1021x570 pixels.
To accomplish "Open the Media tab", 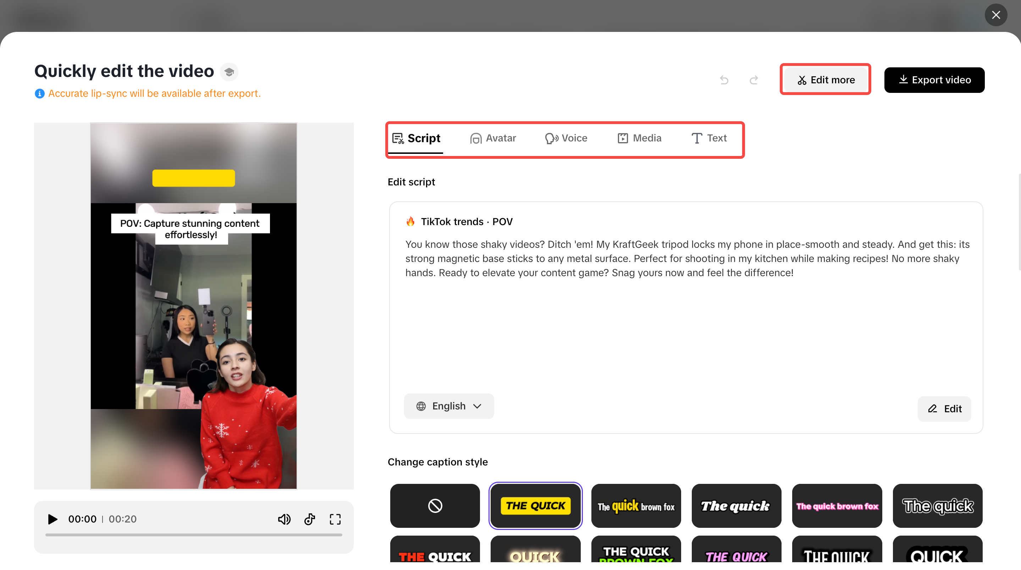I will click(x=639, y=138).
